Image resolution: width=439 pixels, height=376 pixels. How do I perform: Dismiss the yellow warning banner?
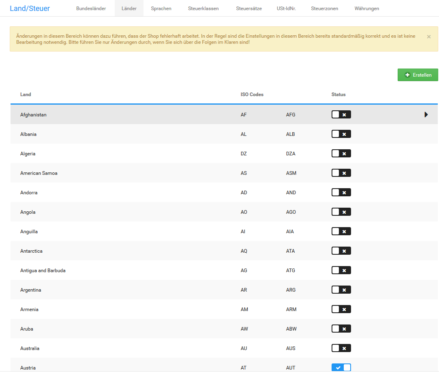[x=428, y=37]
